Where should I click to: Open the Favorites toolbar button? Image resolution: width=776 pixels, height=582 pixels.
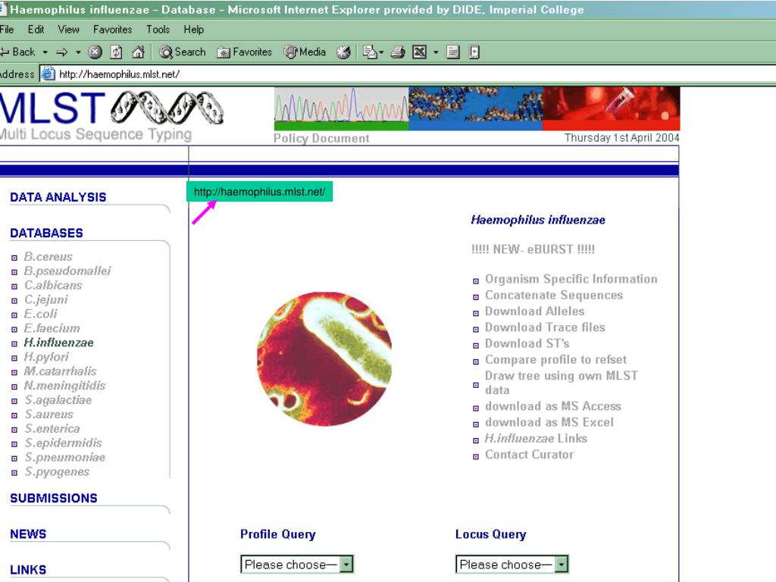coord(245,52)
